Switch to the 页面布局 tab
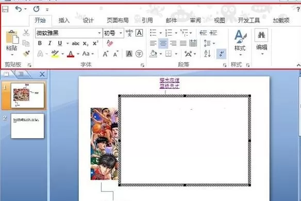The height and width of the screenshot is (201, 301). [118, 20]
